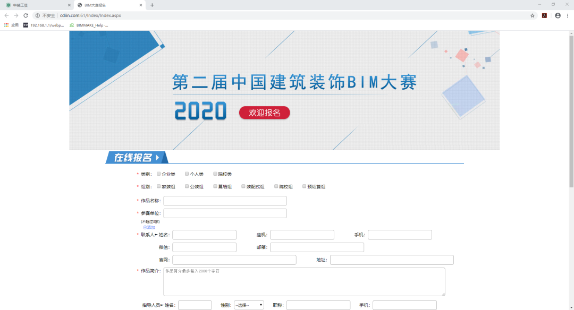
Task: Click the 添加 link to add a unit
Action: [149, 227]
